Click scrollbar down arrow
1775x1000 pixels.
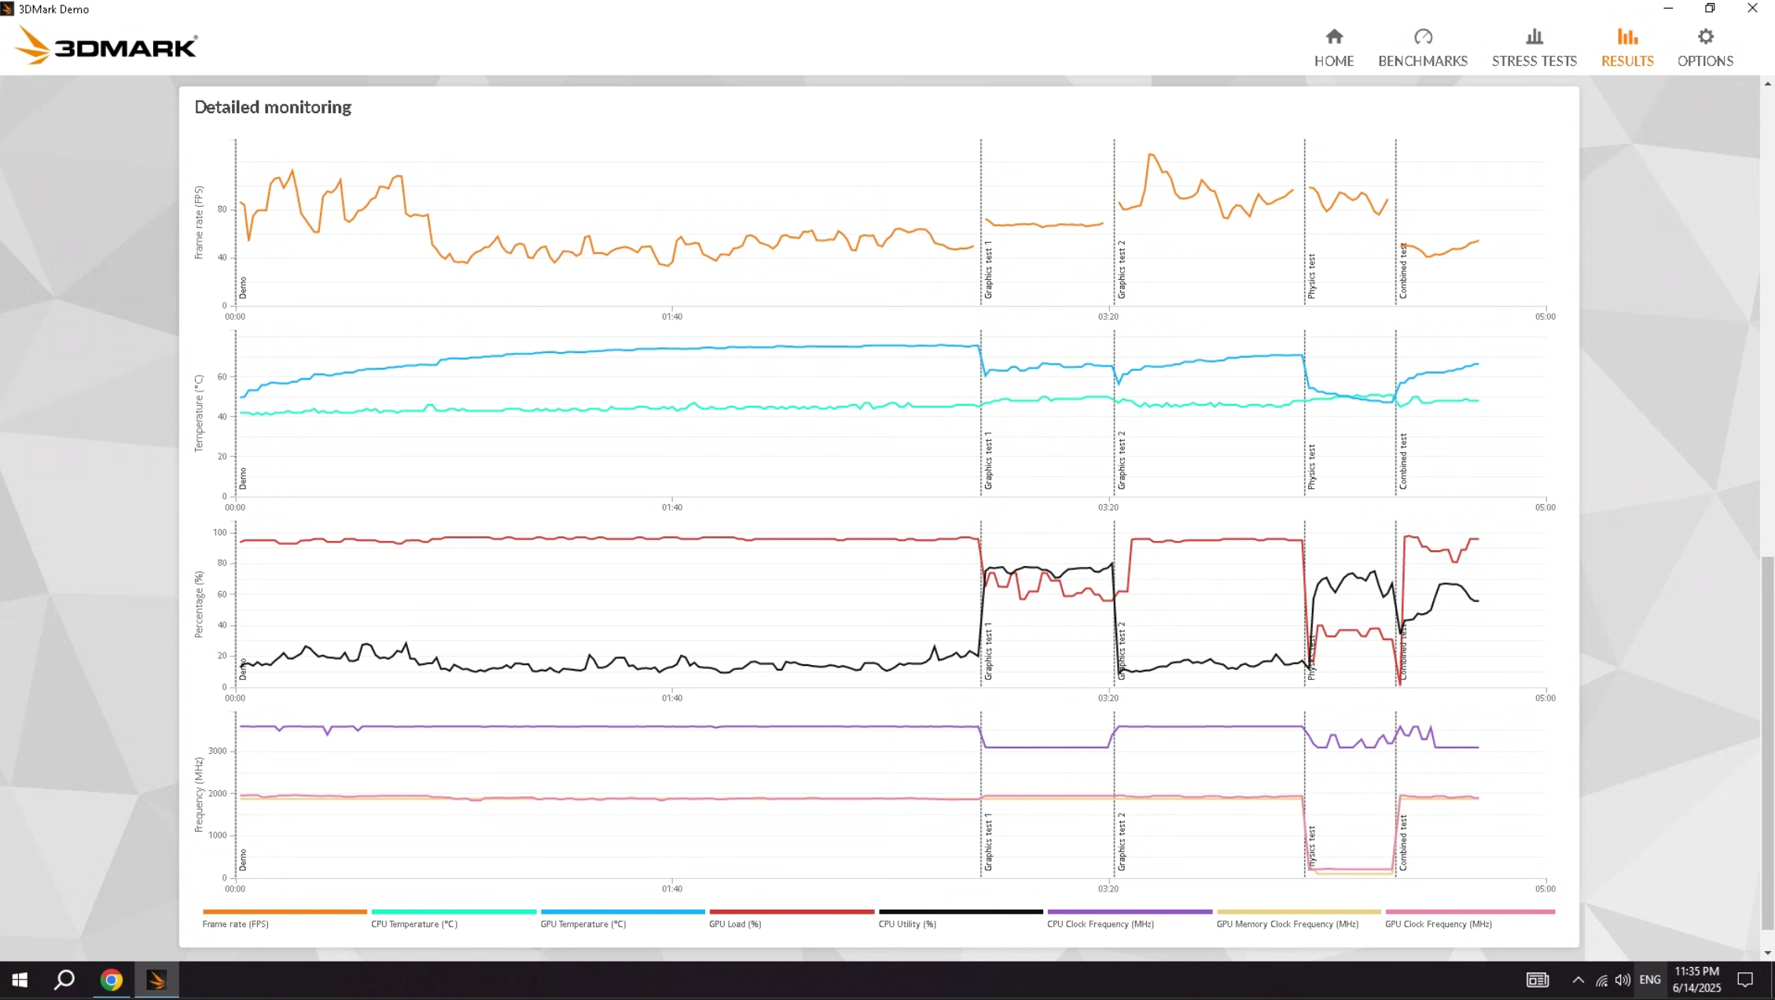(x=1768, y=953)
